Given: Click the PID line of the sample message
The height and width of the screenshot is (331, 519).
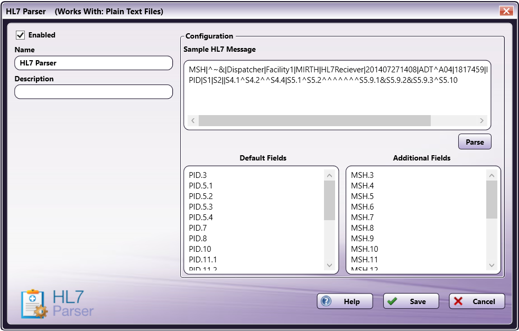Looking at the screenshot, I should (323, 80).
